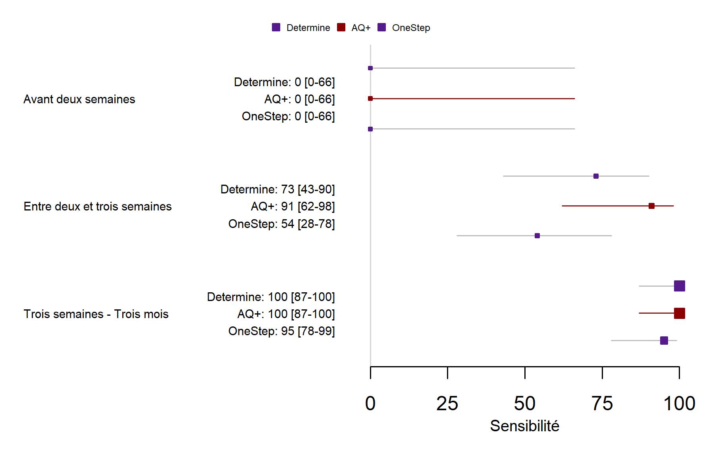Select the OneStep legend label text
Image resolution: width=703 pixels, height=469 pixels.
tap(411, 28)
